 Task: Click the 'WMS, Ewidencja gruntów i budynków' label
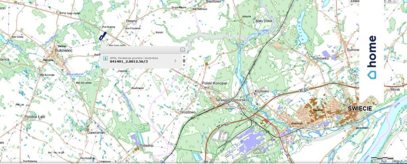(134, 58)
